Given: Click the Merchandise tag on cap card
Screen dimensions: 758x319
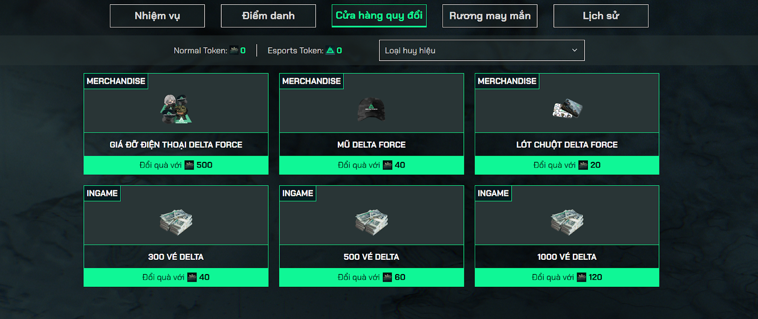Looking at the screenshot, I should pyautogui.click(x=312, y=81).
